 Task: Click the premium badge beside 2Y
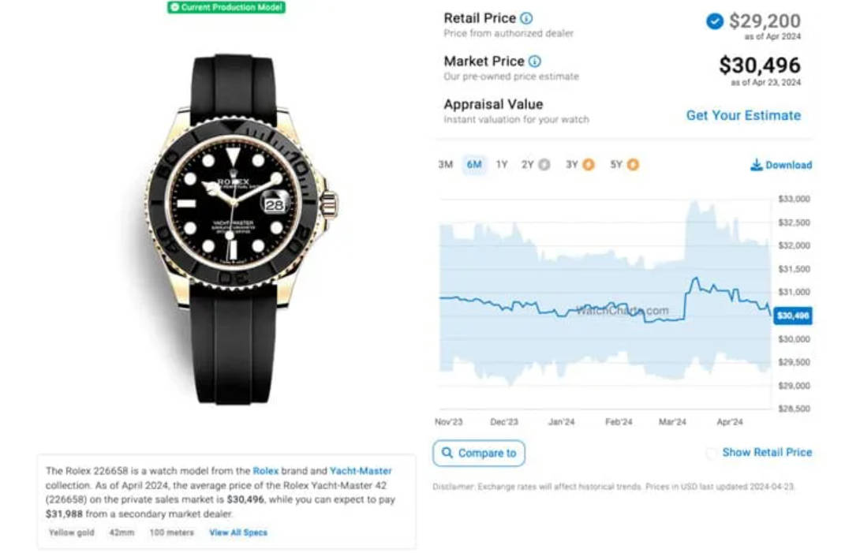point(544,165)
